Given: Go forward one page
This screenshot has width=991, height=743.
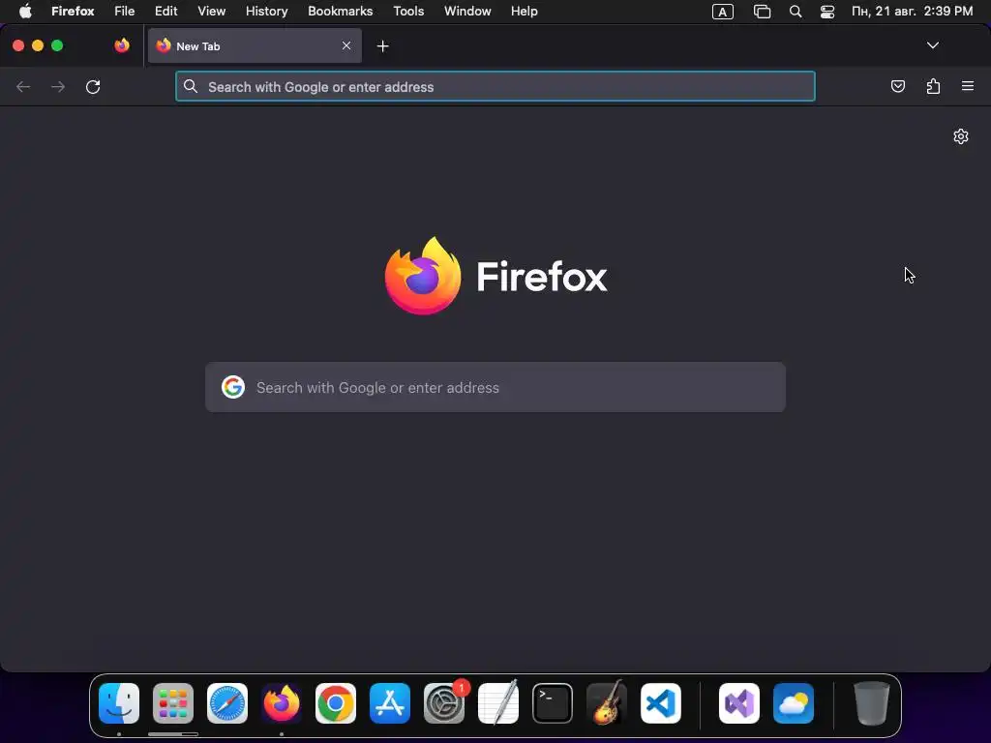Looking at the screenshot, I should pos(58,86).
